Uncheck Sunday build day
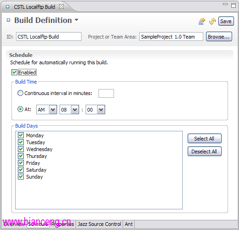 click(x=21, y=176)
